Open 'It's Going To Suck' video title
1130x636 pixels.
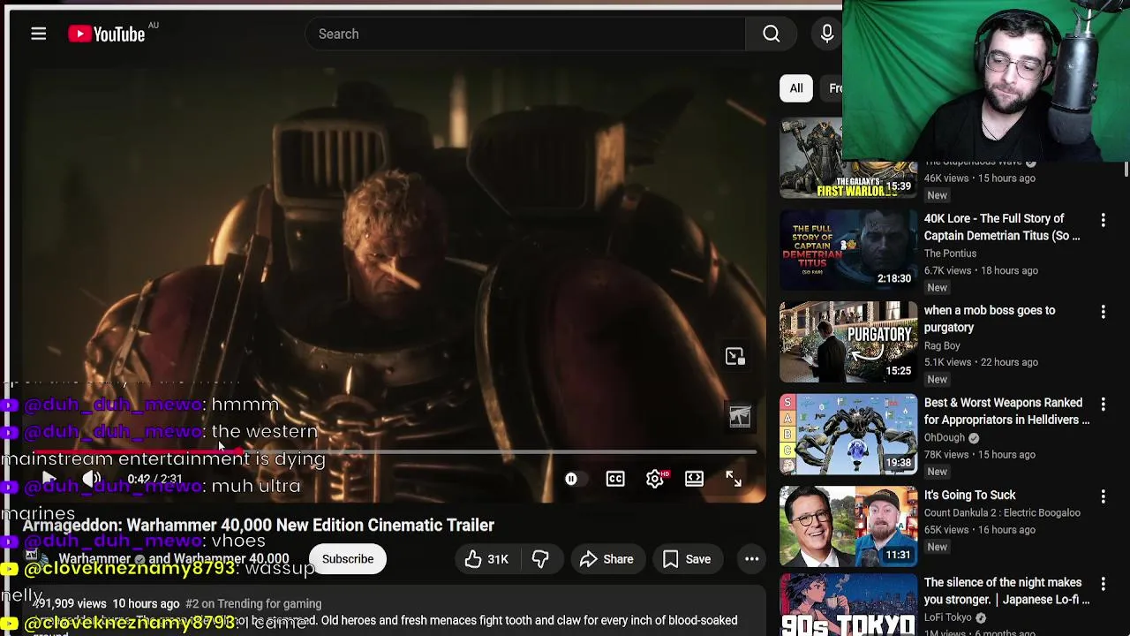tap(970, 496)
